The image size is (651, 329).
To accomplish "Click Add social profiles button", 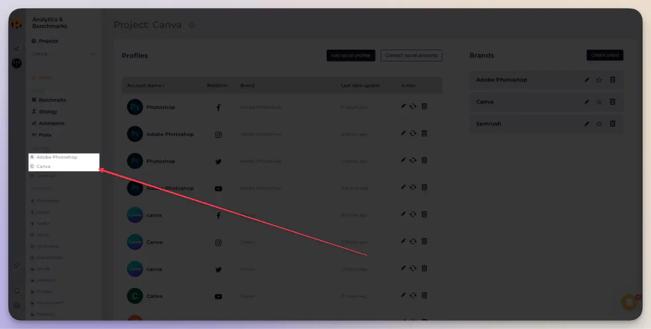I will point(351,55).
